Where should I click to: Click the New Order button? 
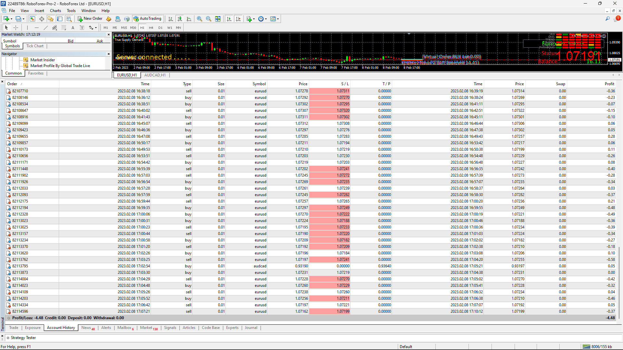90,19
